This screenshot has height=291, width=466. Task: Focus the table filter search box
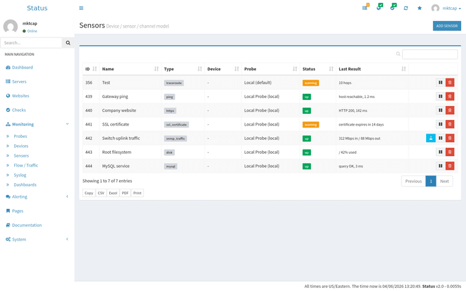coord(430,54)
